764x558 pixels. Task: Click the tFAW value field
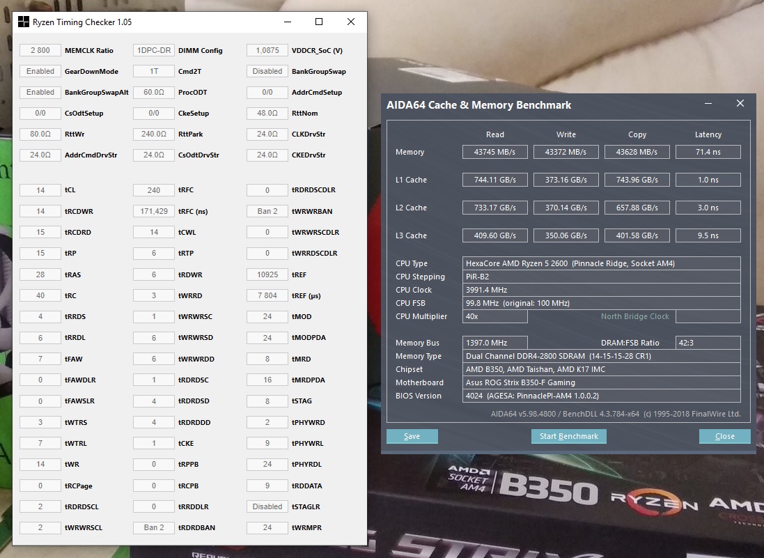click(40, 359)
